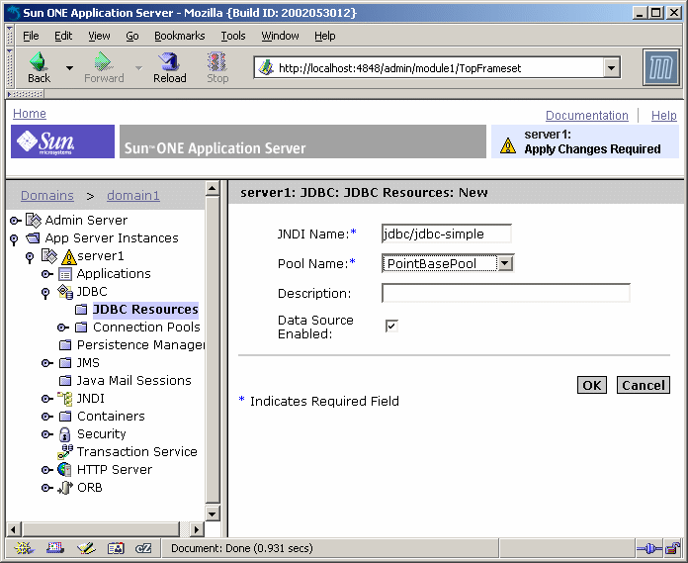Open the Edit menu
Image resolution: width=688 pixels, height=563 pixels.
[x=63, y=36]
